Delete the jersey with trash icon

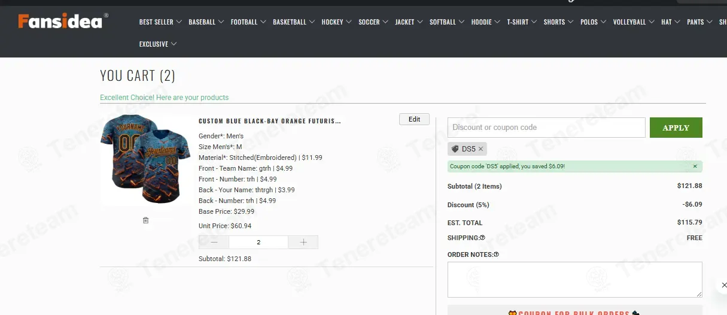pyautogui.click(x=145, y=220)
